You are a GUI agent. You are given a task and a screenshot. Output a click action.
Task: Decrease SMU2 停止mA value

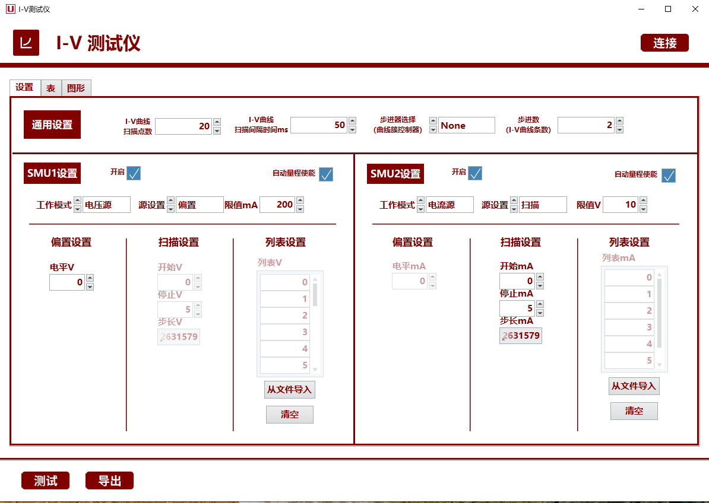point(540,313)
